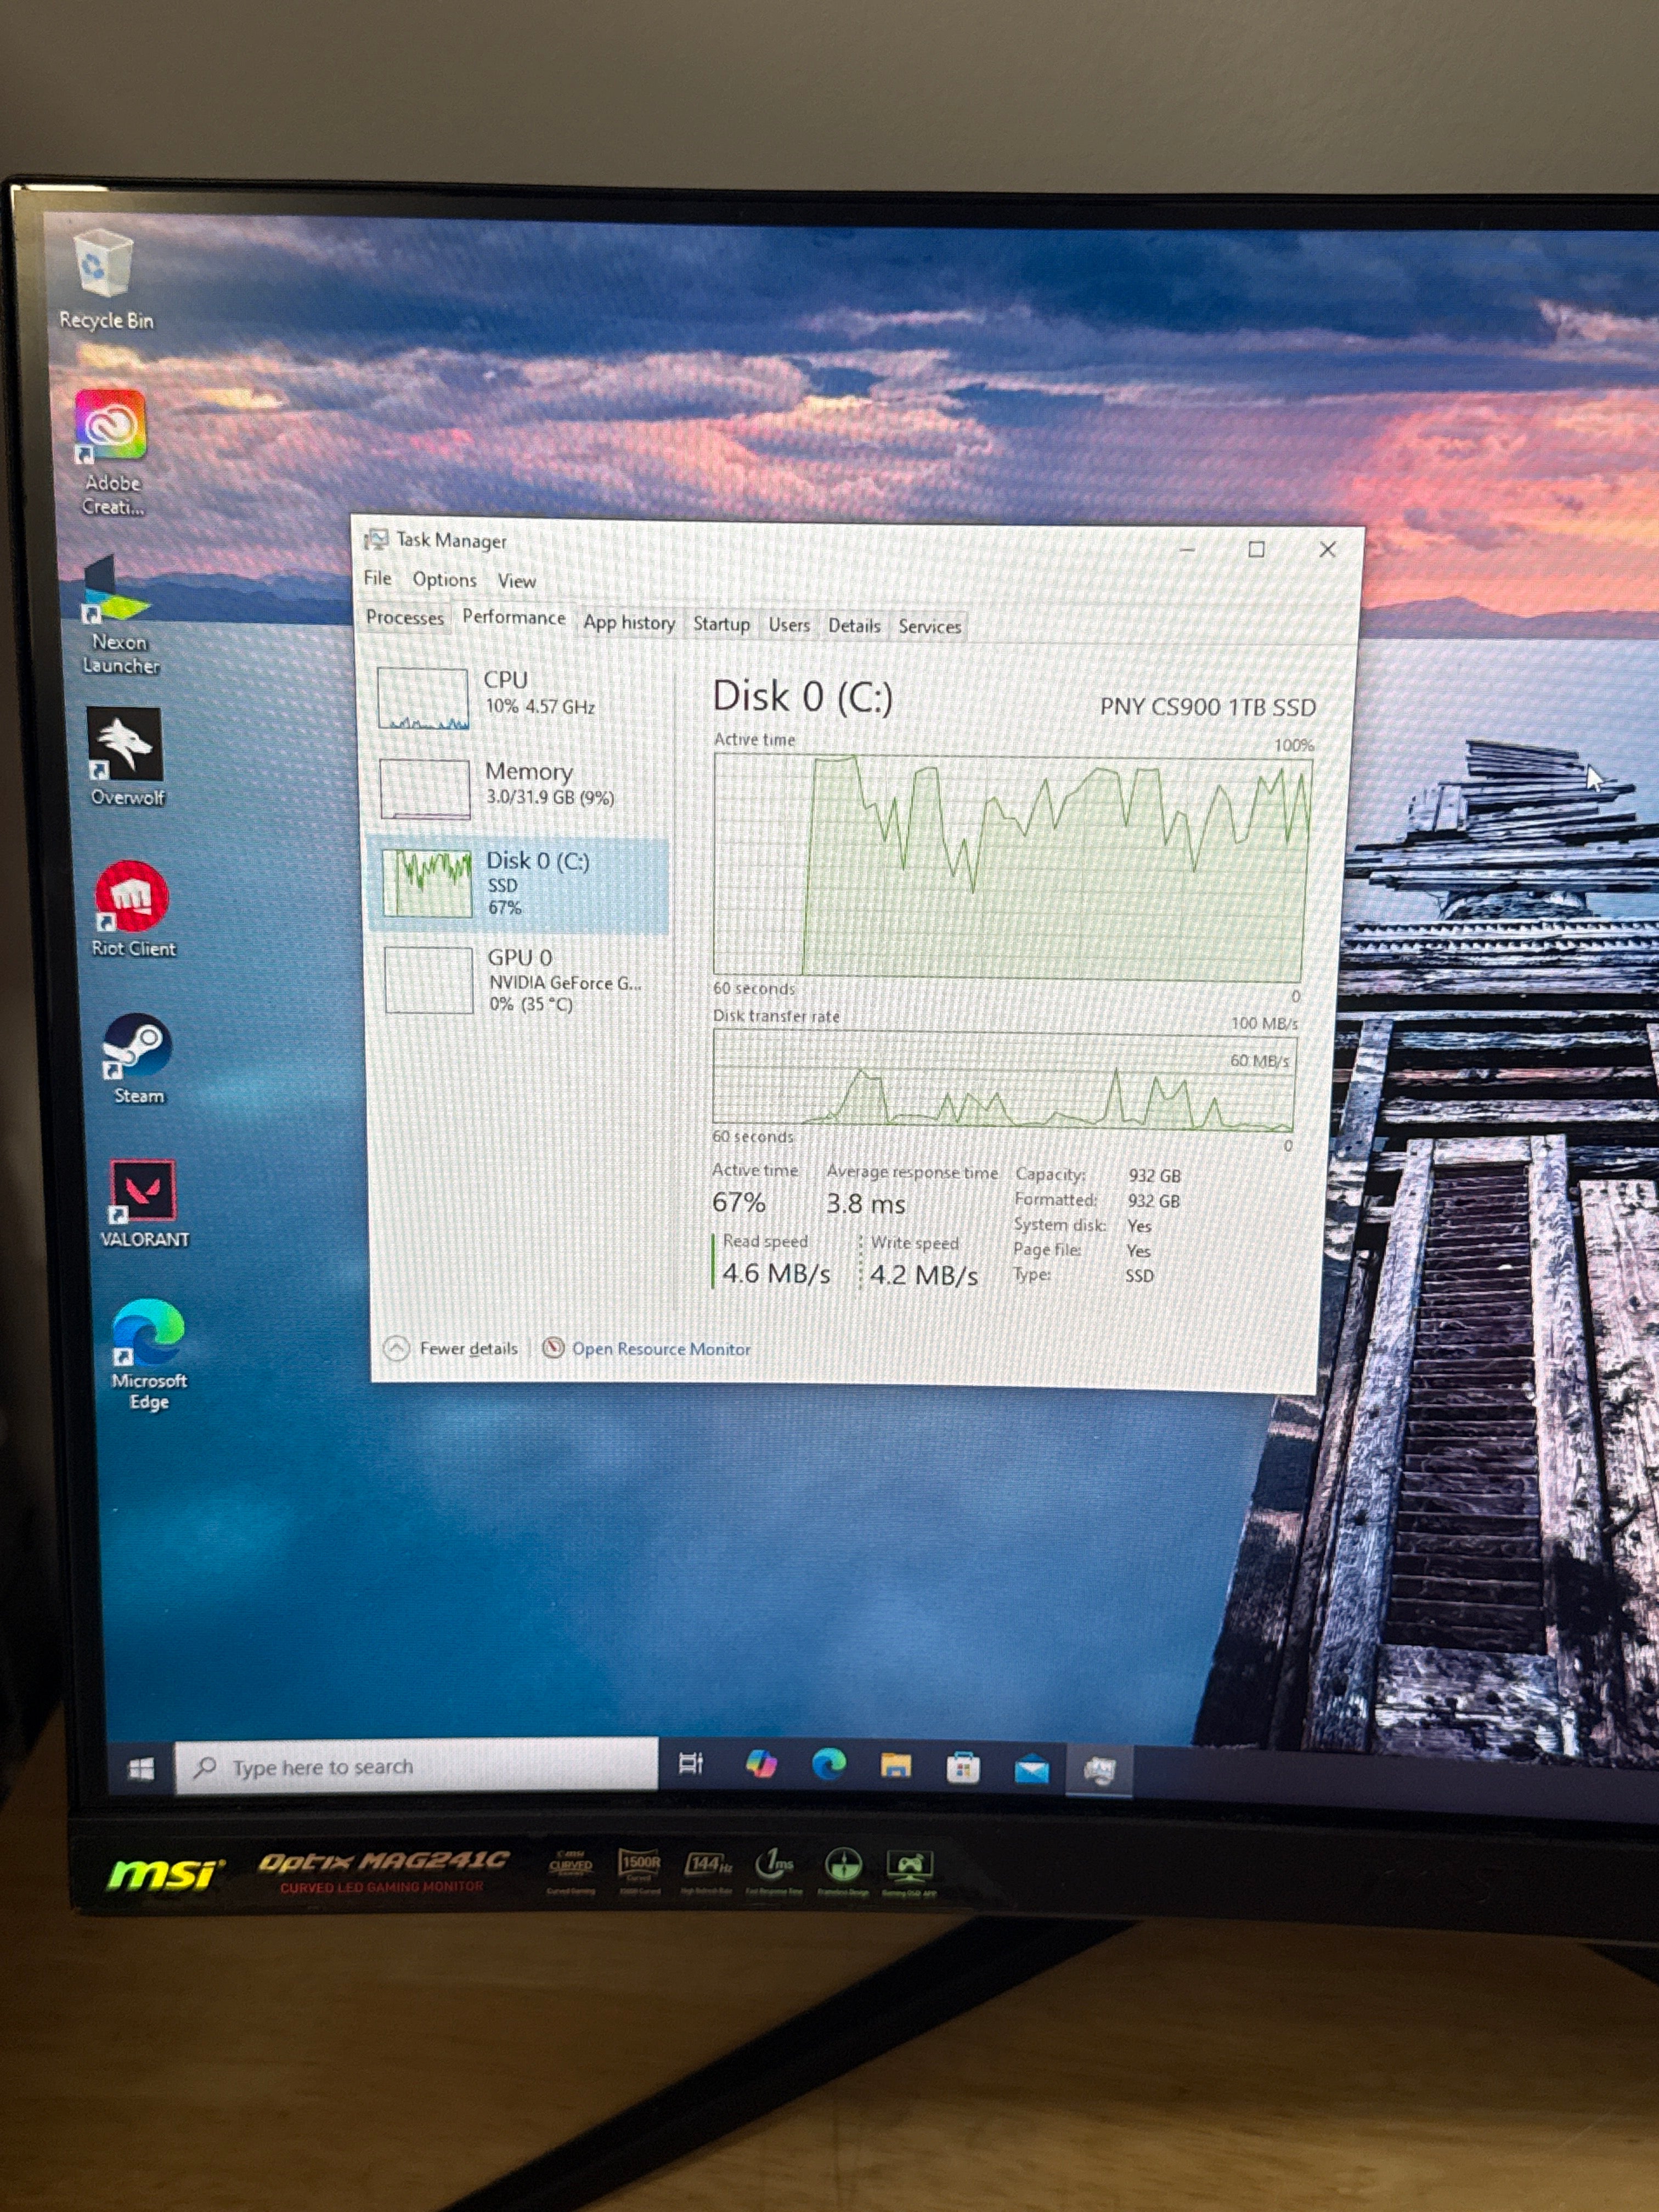Click the Task View taskbar icon
The image size is (1659, 2212).
[x=691, y=1763]
